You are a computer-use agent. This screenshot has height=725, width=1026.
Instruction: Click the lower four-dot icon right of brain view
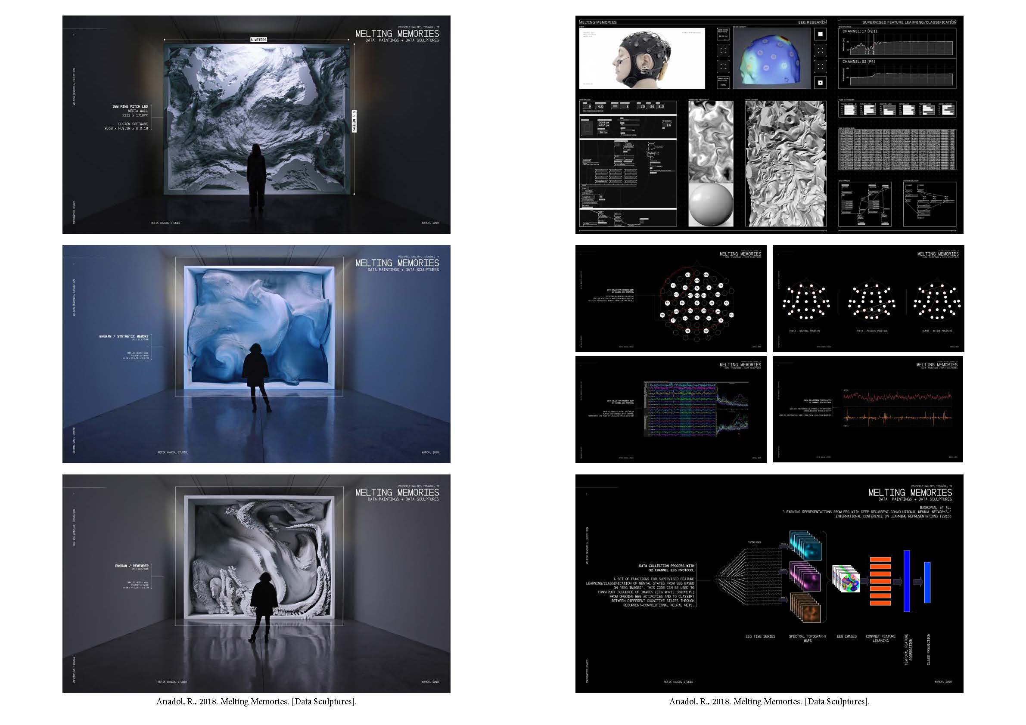820,66
